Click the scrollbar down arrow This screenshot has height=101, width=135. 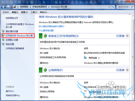coord(133,99)
